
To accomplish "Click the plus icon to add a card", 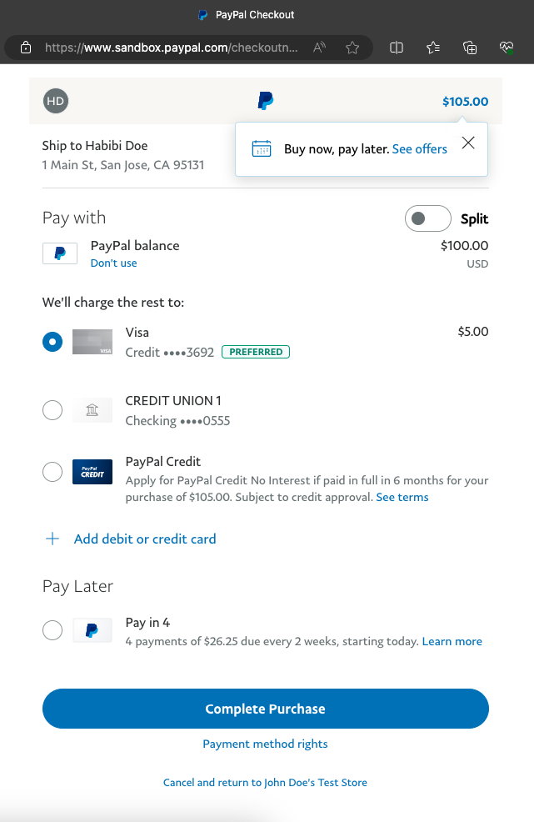I will coord(52,539).
